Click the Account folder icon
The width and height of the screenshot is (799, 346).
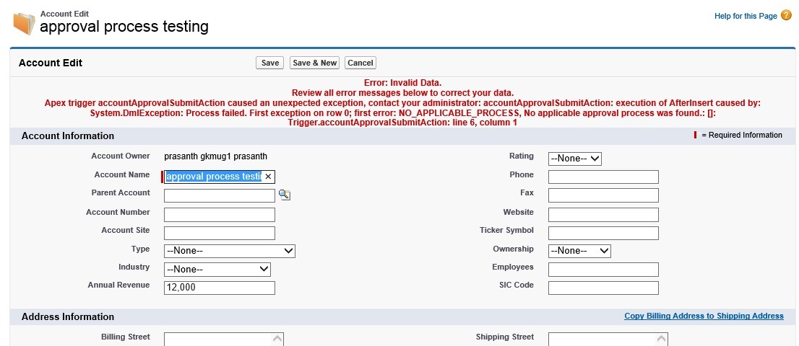point(24,23)
